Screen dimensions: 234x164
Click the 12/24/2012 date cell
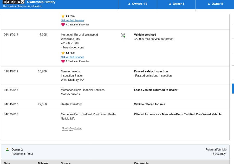(x=11, y=71)
